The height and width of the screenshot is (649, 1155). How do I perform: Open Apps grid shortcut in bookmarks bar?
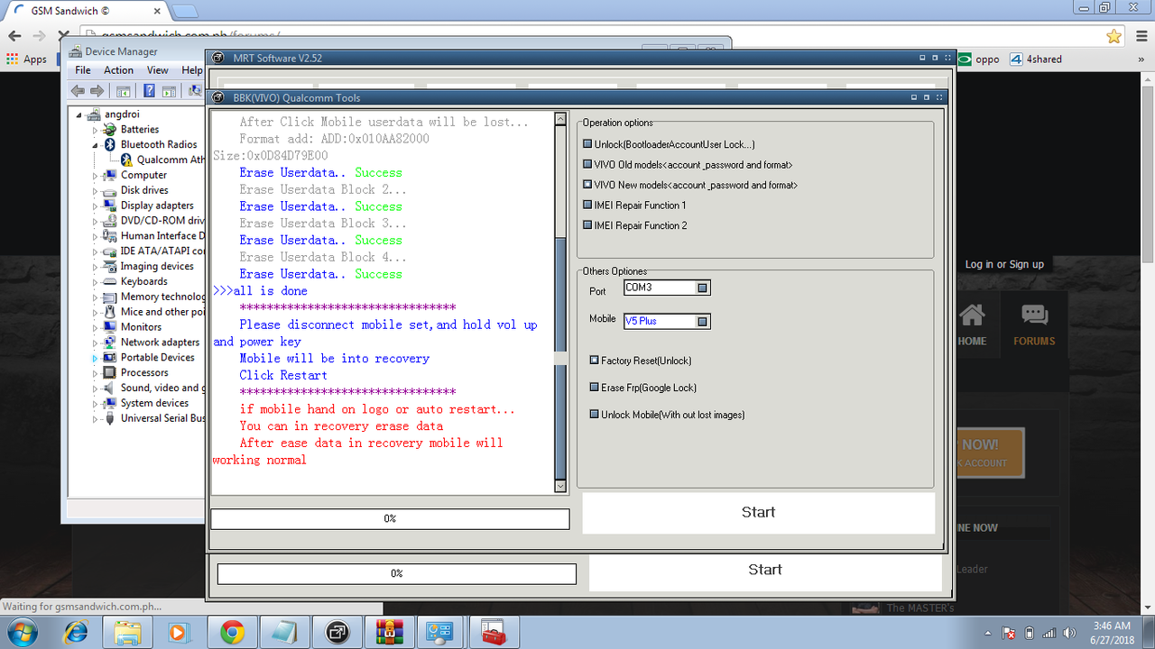(x=26, y=59)
